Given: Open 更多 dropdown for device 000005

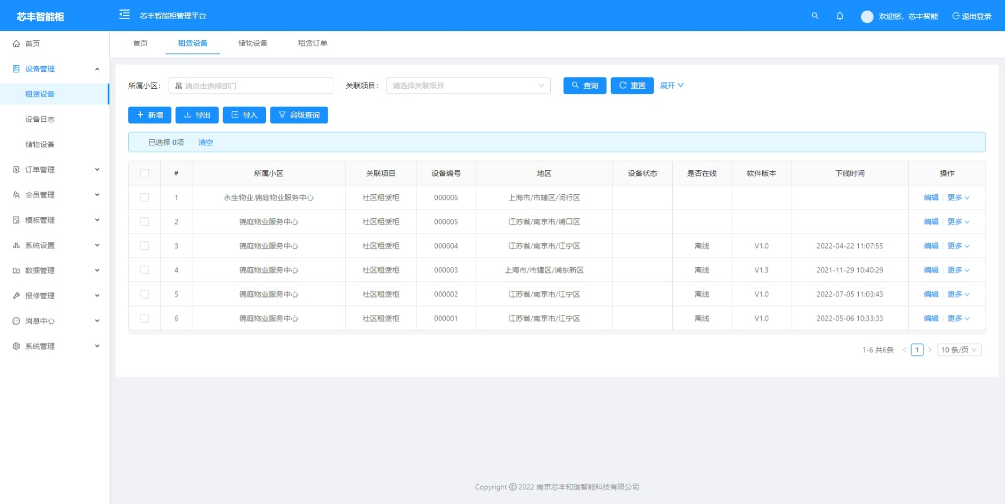Looking at the screenshot, I should pyautogui.click(x=958, y=222).
